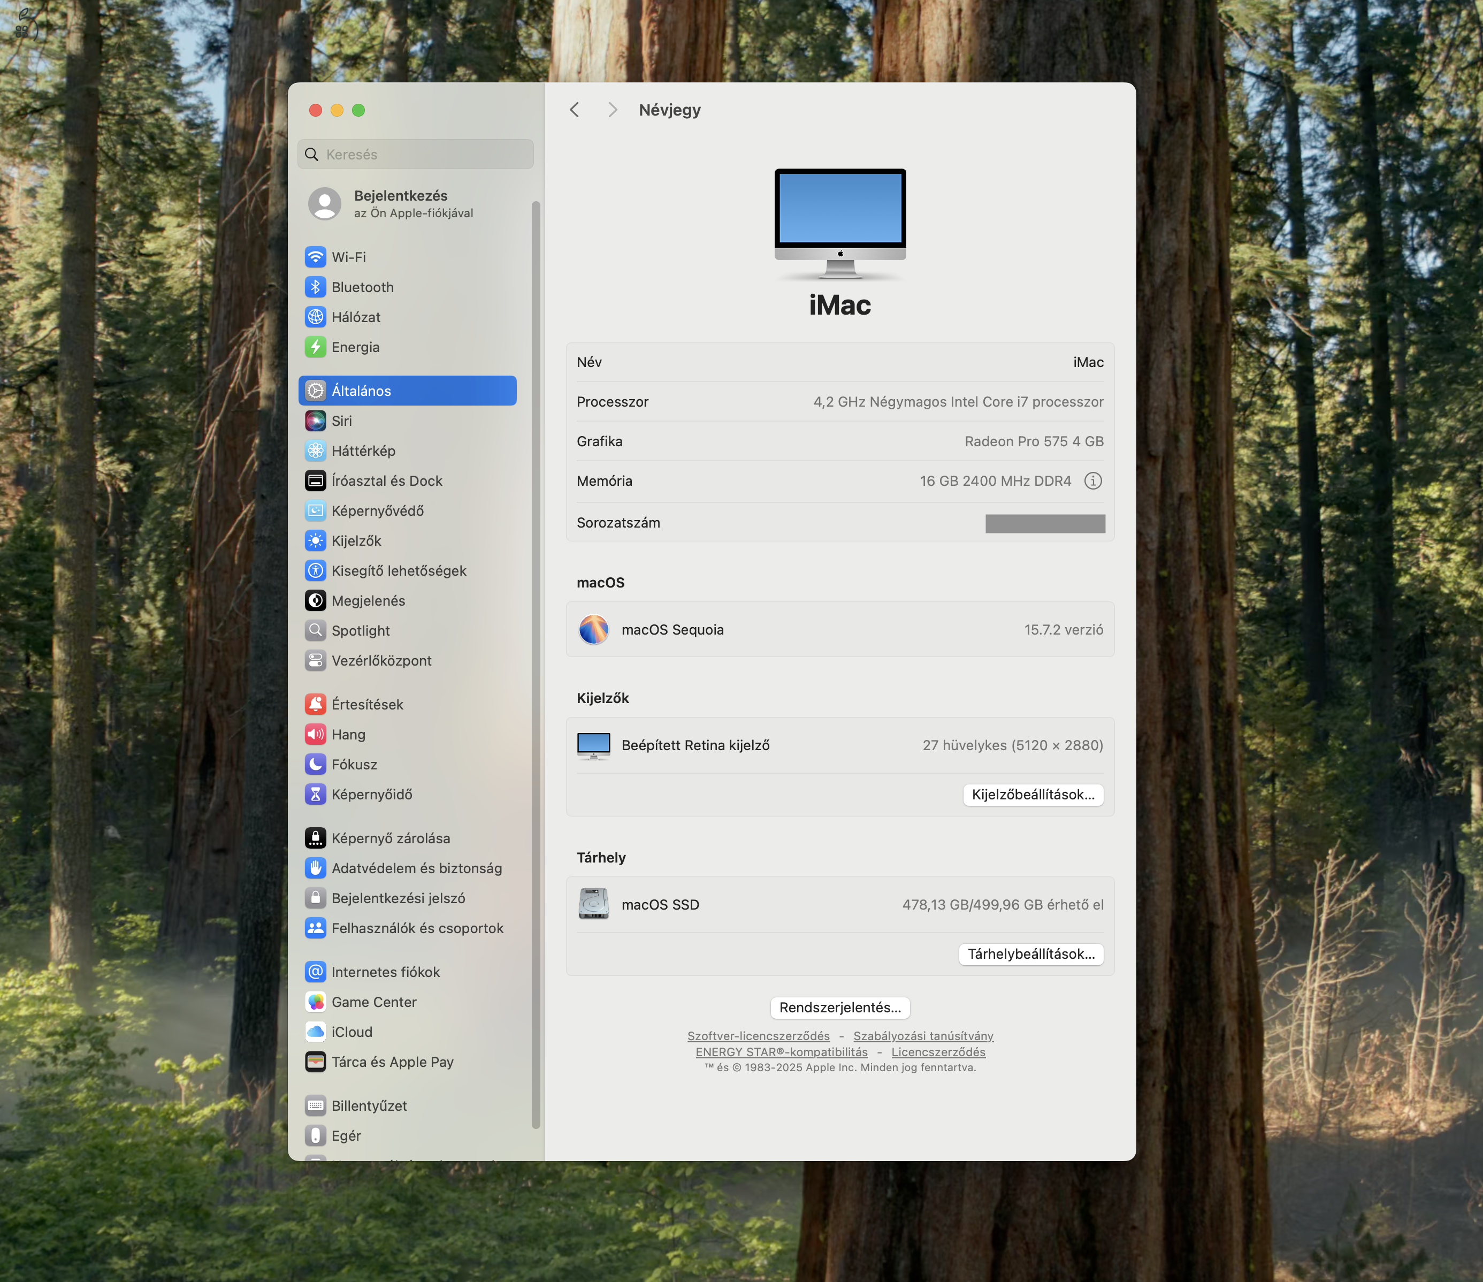Open the Bluetooth settings icon
This screenshot has height=1282, width=1483.
(x=315, y=287)
